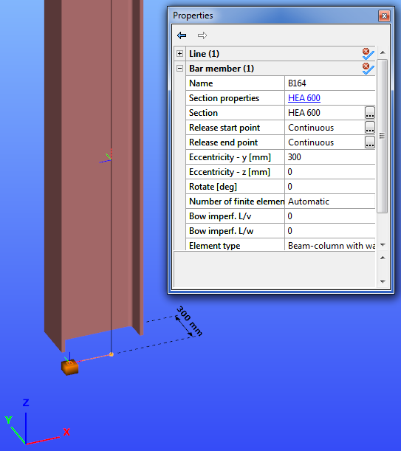Edit the Rotate [deg] value field
This screenshot has height=451, width=401.
[330, 187]
